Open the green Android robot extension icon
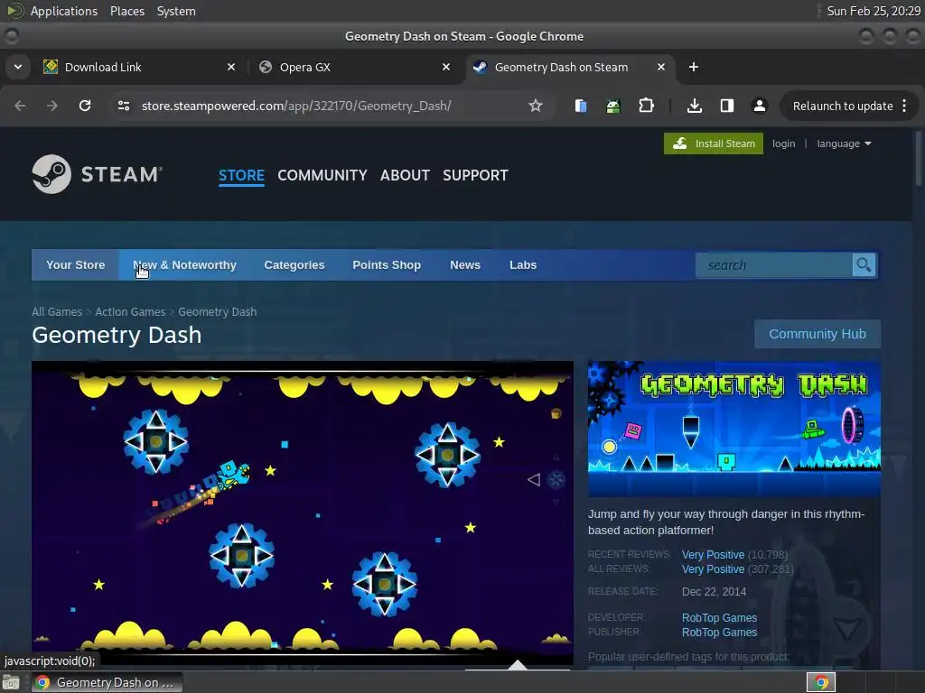 [613, 106]
